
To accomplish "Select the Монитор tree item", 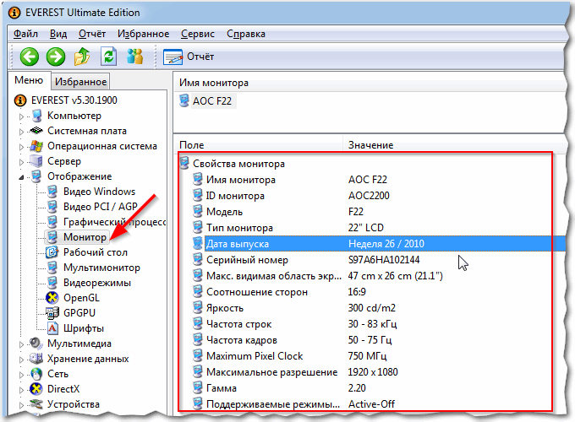I will tap(85, 237).
